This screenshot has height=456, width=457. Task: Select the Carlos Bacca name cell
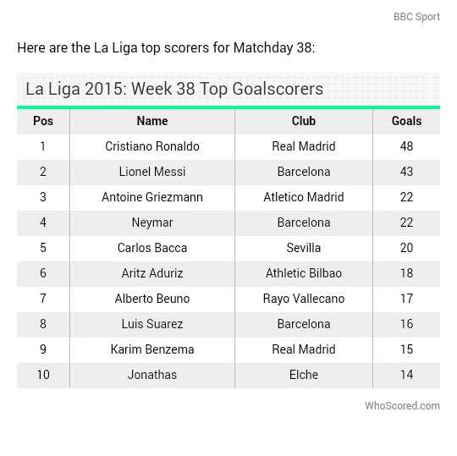coord(152,248)
